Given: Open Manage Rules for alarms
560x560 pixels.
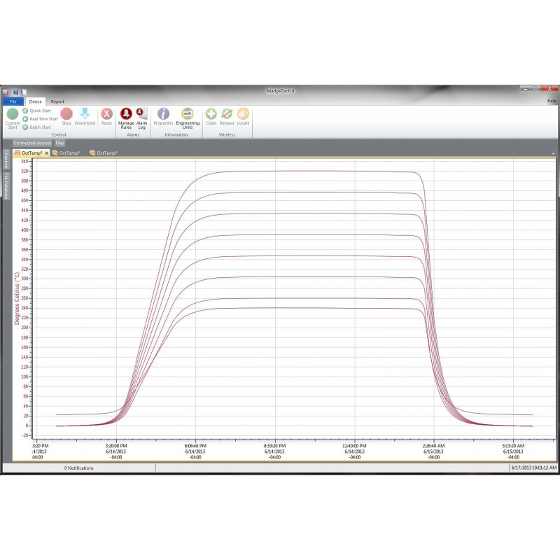Looking at the screenshot, I should 125,116.
